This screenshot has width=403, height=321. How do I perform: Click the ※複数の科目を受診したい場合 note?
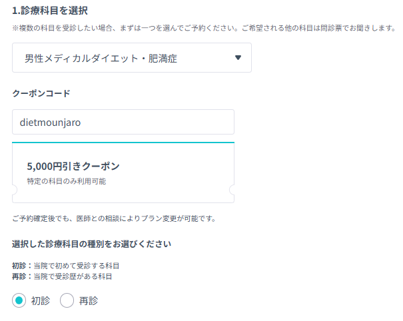coord(204,28)
